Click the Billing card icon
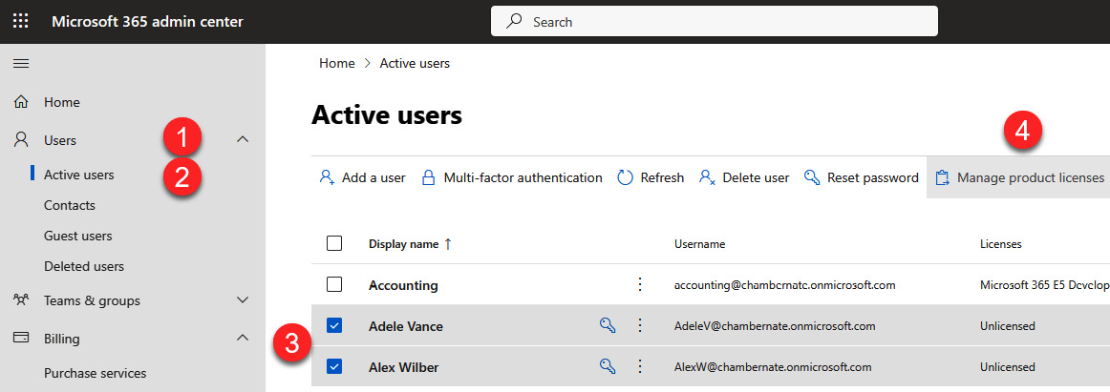 (21, 338)
